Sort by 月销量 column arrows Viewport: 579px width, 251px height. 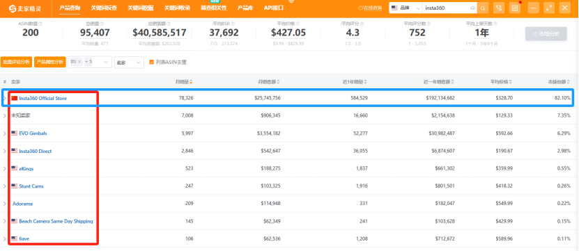point(191,82)
